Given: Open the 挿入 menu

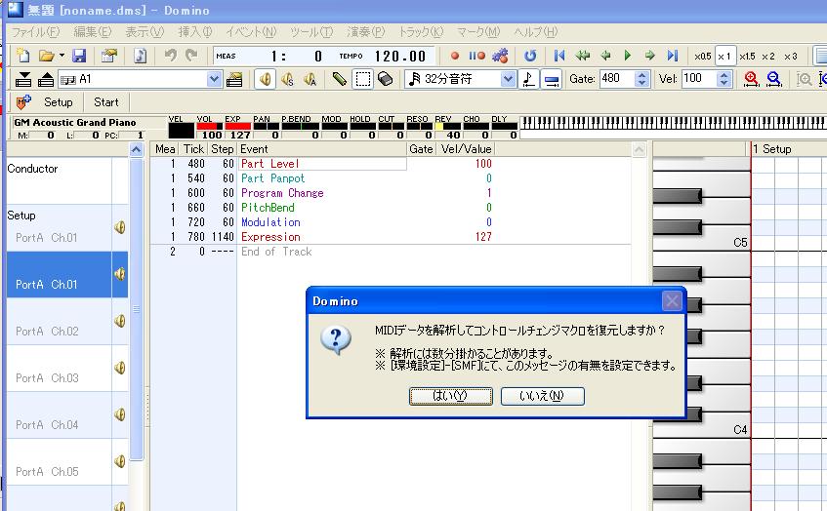Looking at the screenshot, I should [194, 32].
